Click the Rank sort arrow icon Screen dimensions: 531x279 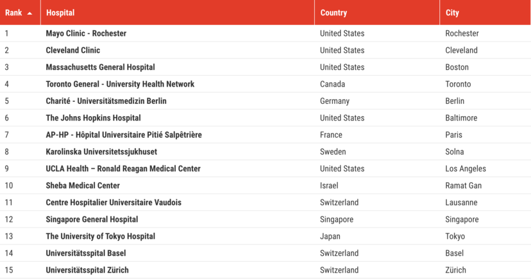pyautogui.click(x=29, y=13)
